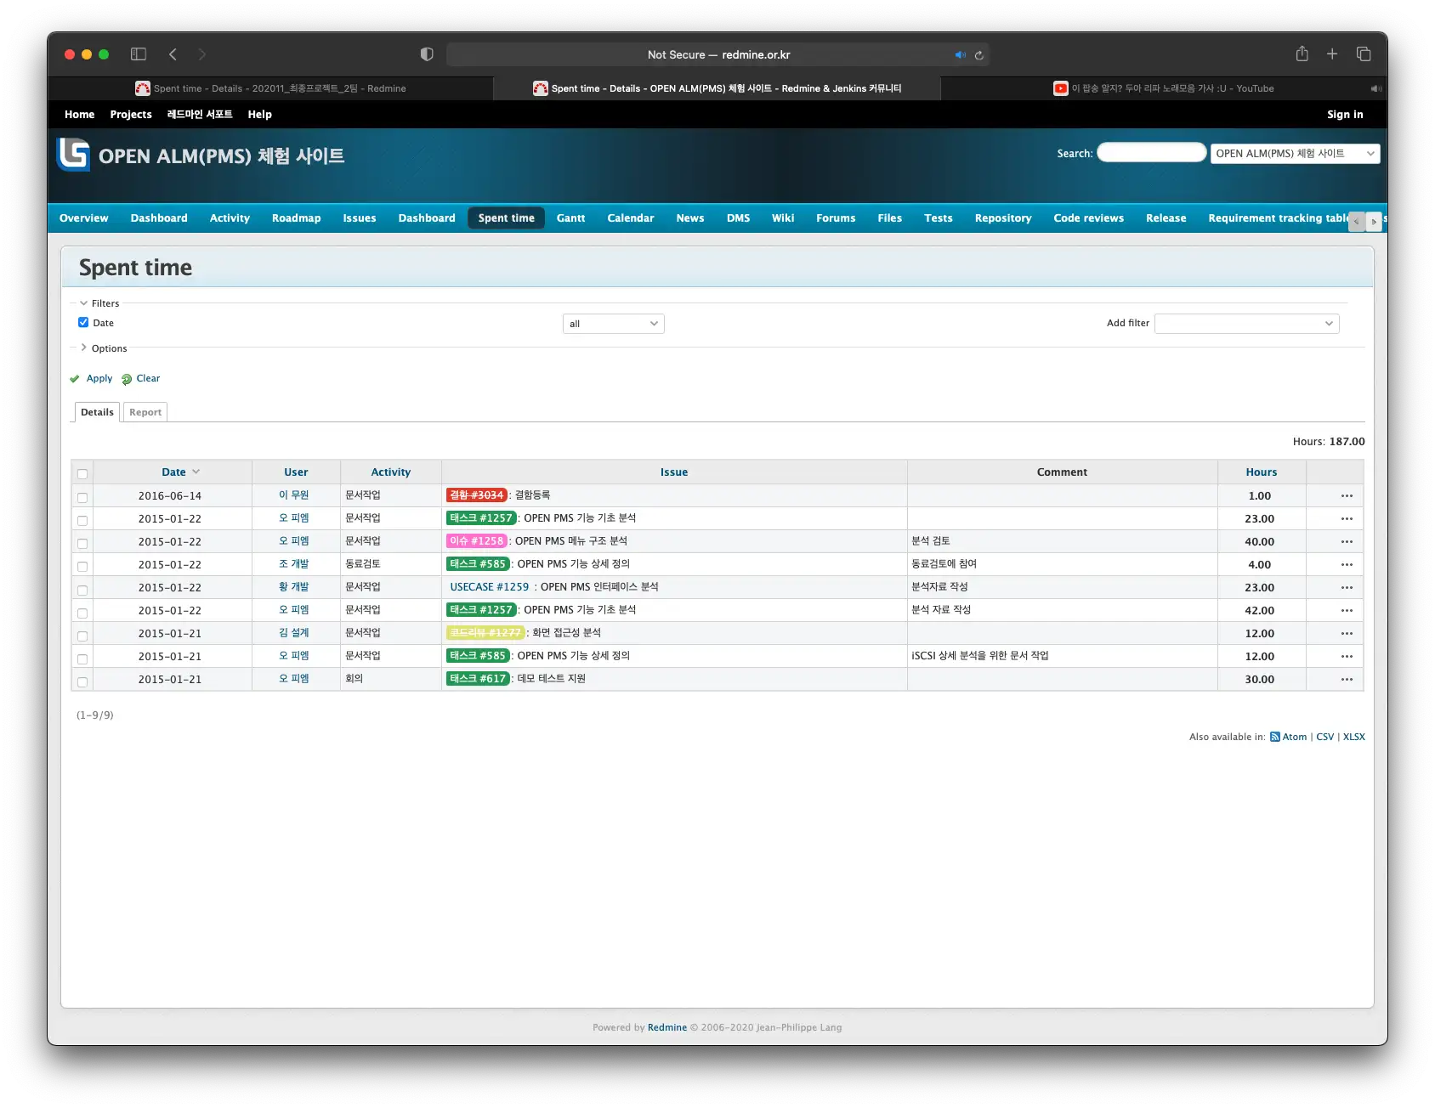Open the Calendar menu tab

tap(631, 218)
